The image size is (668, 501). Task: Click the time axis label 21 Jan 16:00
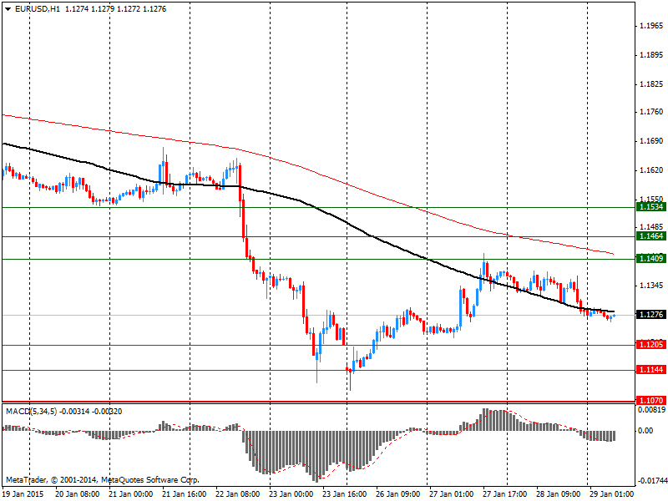(185, 494)
